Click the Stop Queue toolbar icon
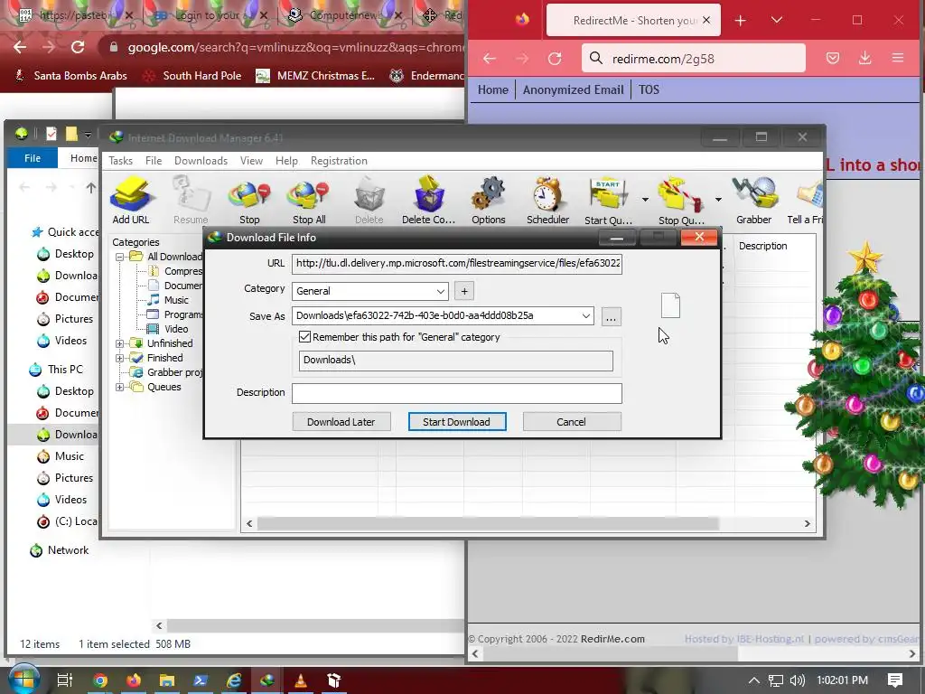925x694 pixels. tap(681, 200)
